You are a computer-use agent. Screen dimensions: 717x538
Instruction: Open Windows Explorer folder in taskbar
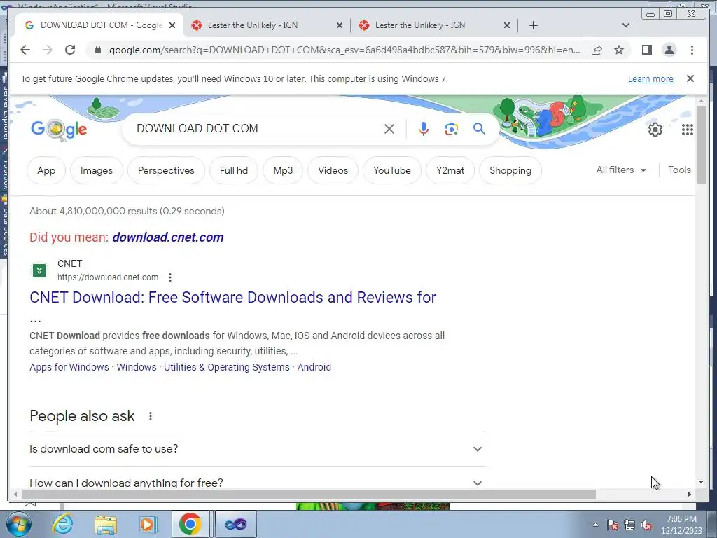(106, 524)
